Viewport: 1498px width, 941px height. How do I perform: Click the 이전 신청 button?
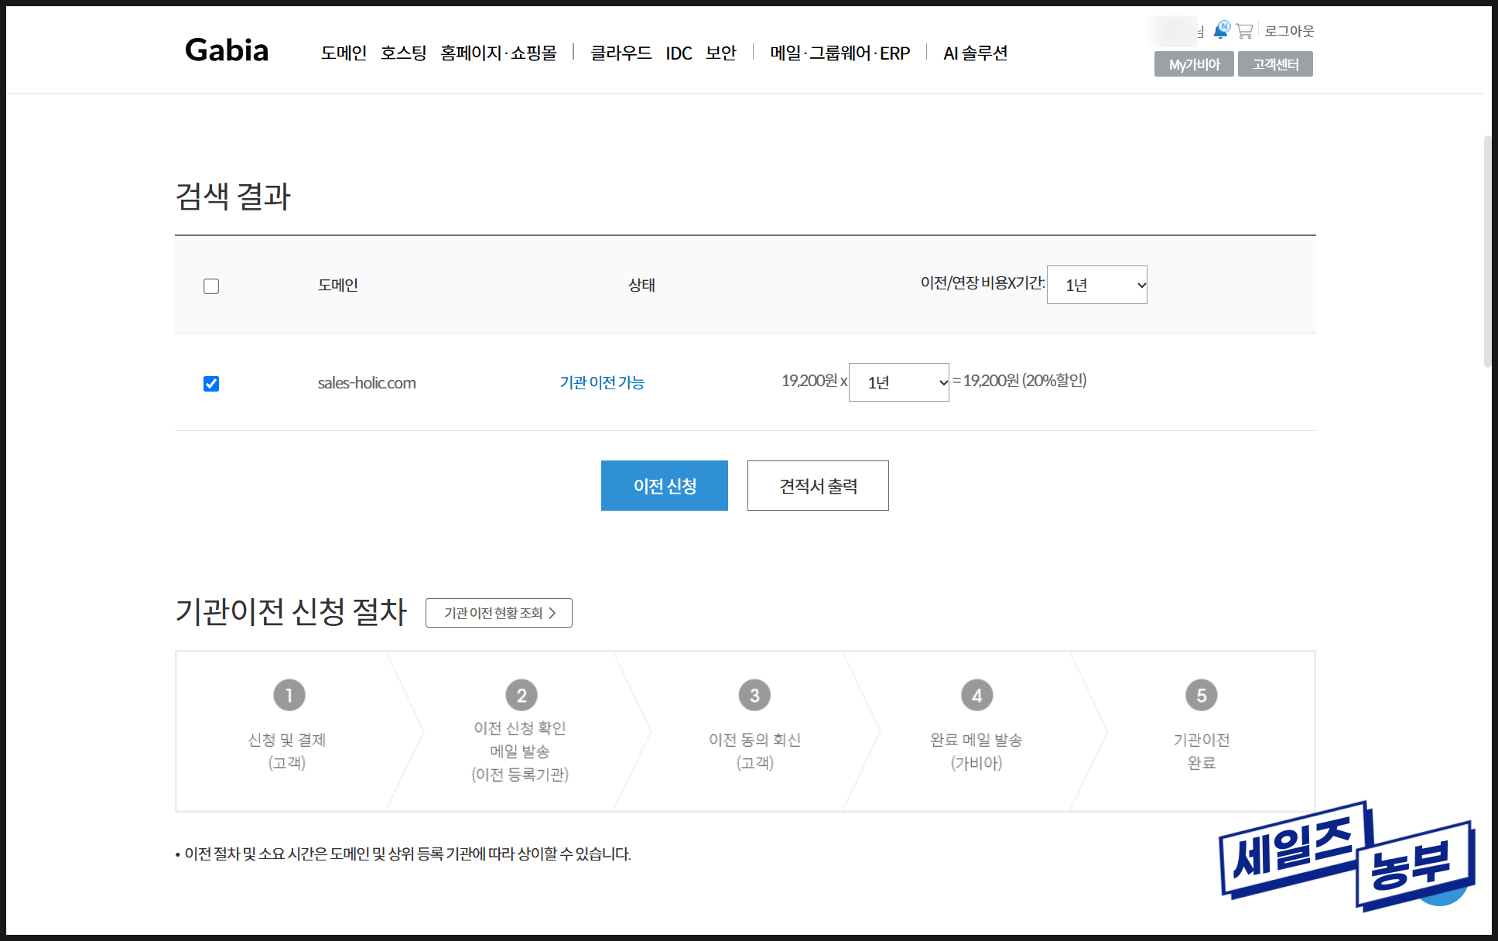click(664, 485)
